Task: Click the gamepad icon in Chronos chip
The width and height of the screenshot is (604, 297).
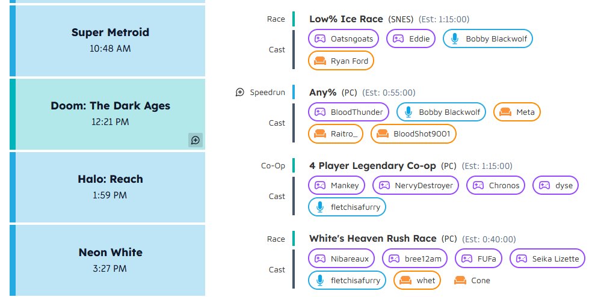Action: coord(478,185)
